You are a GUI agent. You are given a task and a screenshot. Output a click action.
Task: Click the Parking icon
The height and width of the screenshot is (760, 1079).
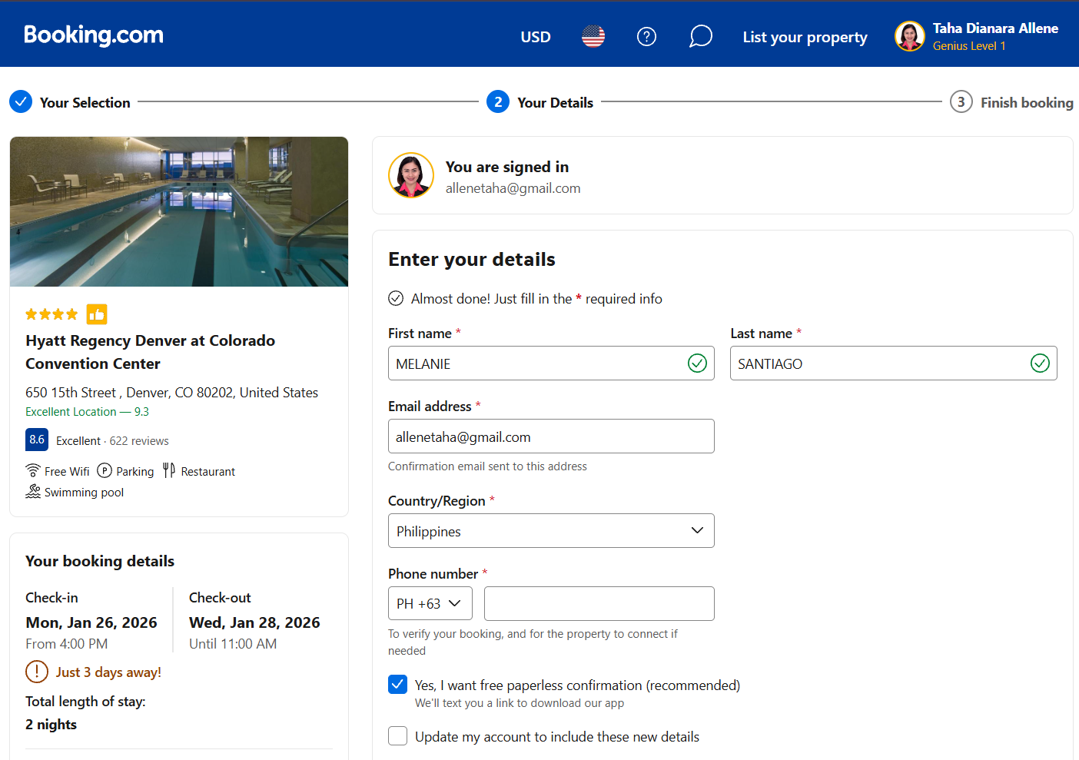[105, 470]
